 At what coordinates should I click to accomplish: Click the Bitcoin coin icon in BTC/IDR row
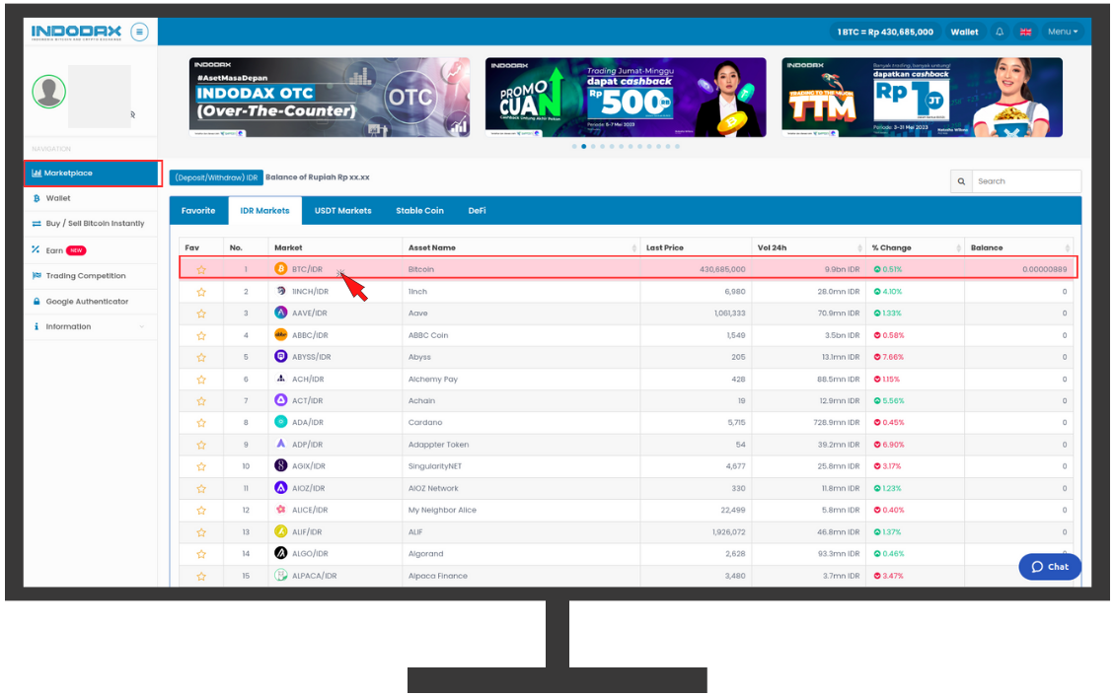click(x=281, y=268)
